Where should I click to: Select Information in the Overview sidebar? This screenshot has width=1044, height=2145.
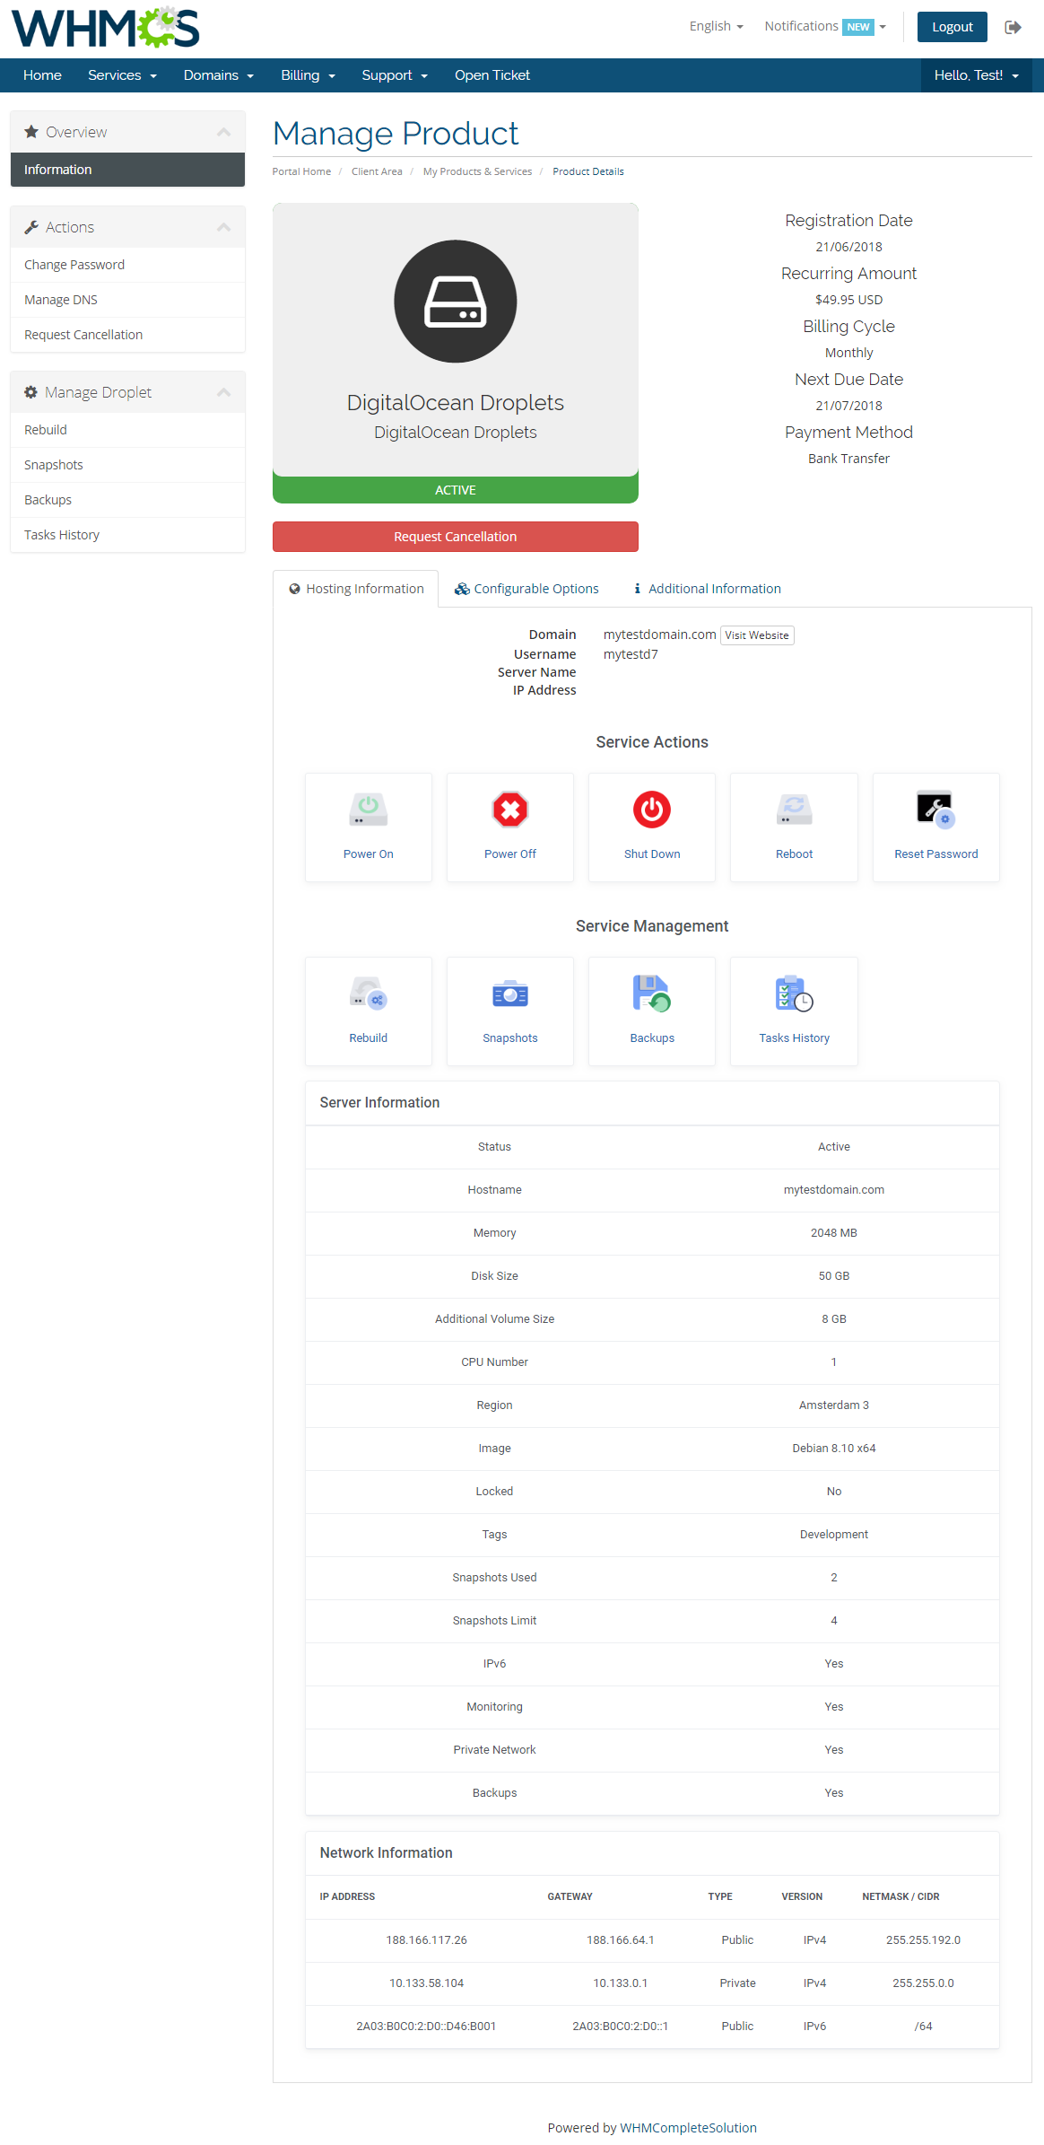click(x=127, y=170)
